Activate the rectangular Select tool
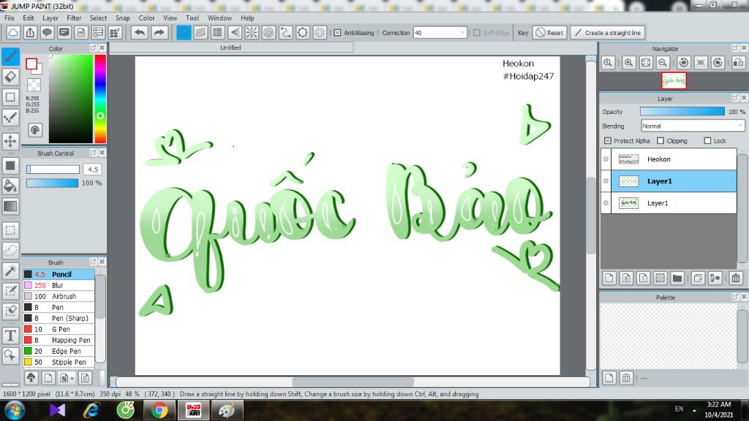 pos(10,230)
